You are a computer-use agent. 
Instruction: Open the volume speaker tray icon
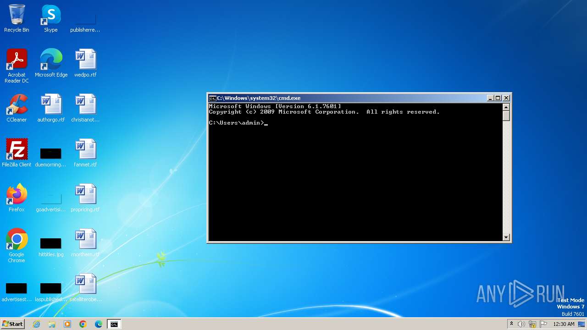click(x=521, y=324)
